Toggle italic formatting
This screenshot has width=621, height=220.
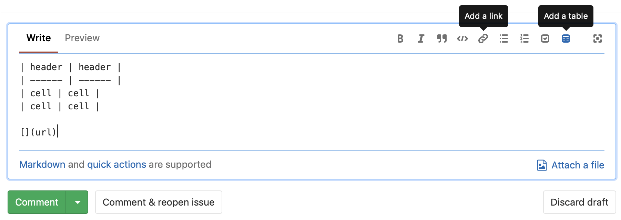point(421,39)
